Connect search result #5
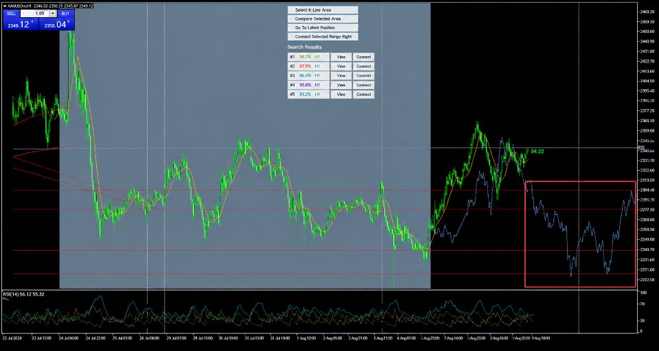The image size is (659, 351). (x=364, y=95)
